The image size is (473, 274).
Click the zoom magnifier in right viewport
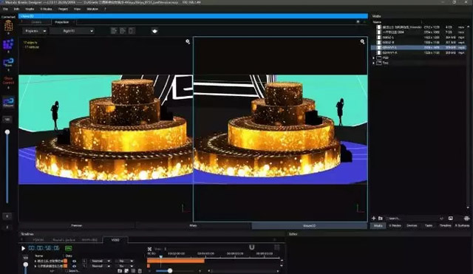click(x=362, y=41)
